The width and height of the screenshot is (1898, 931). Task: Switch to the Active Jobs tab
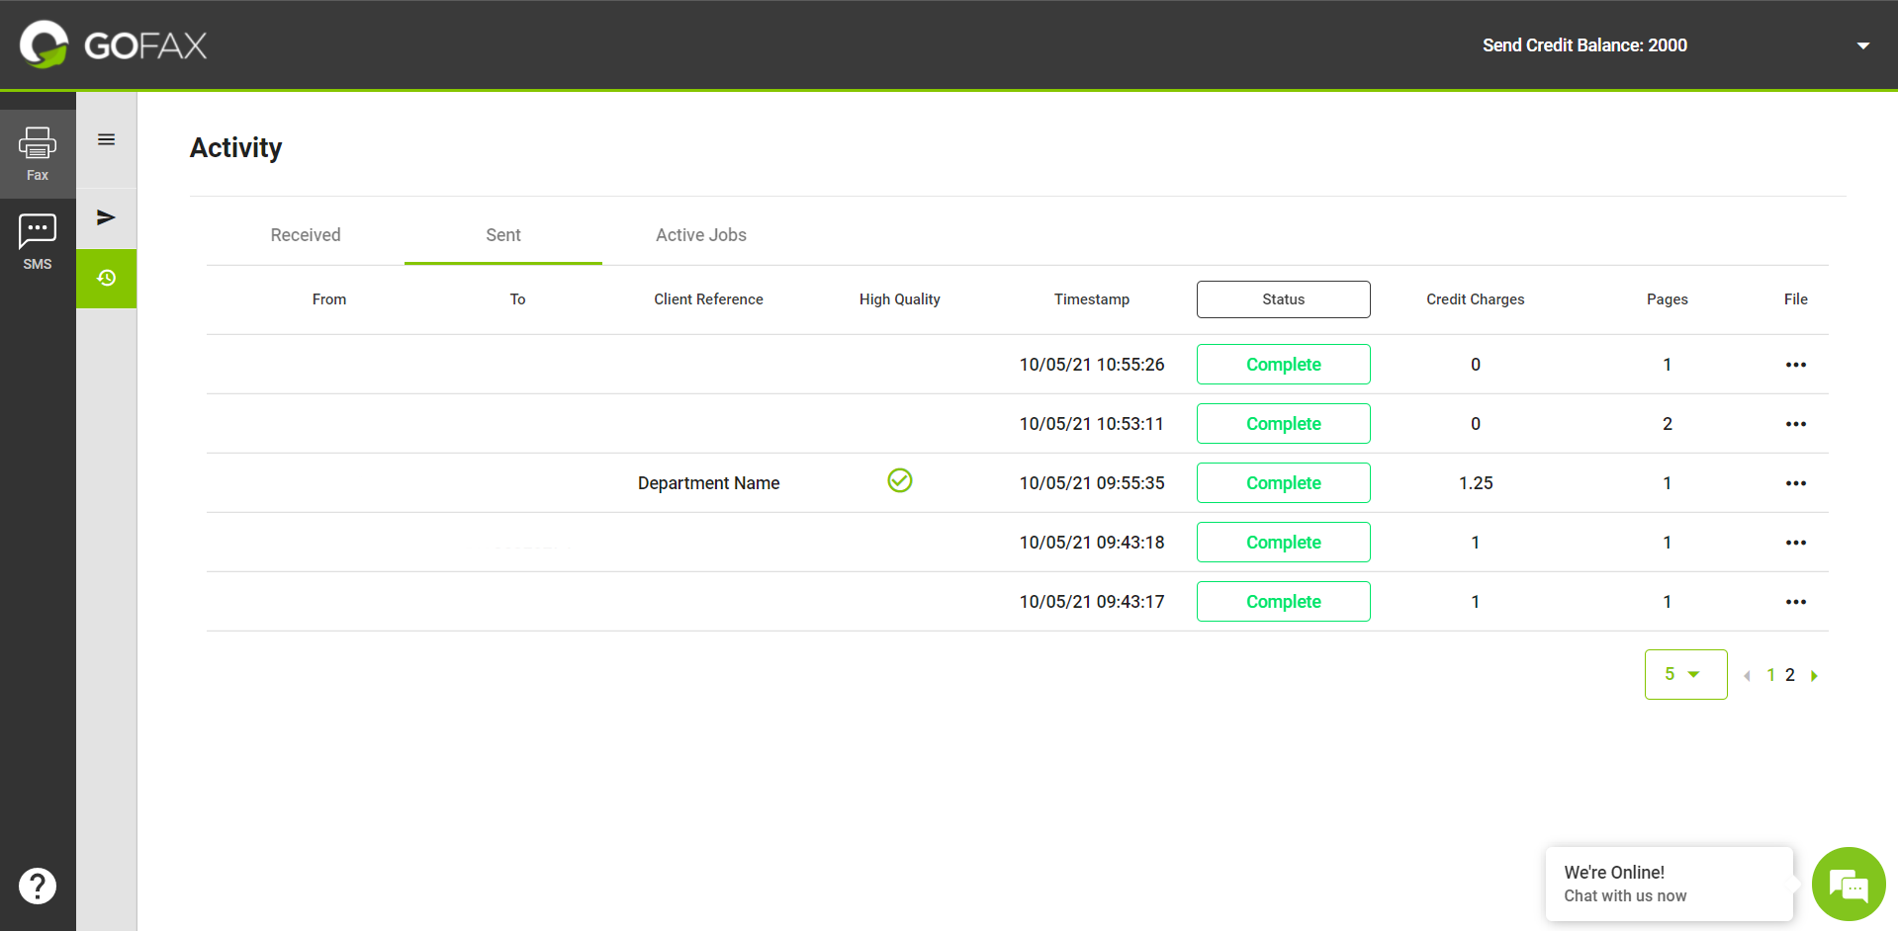701,235
